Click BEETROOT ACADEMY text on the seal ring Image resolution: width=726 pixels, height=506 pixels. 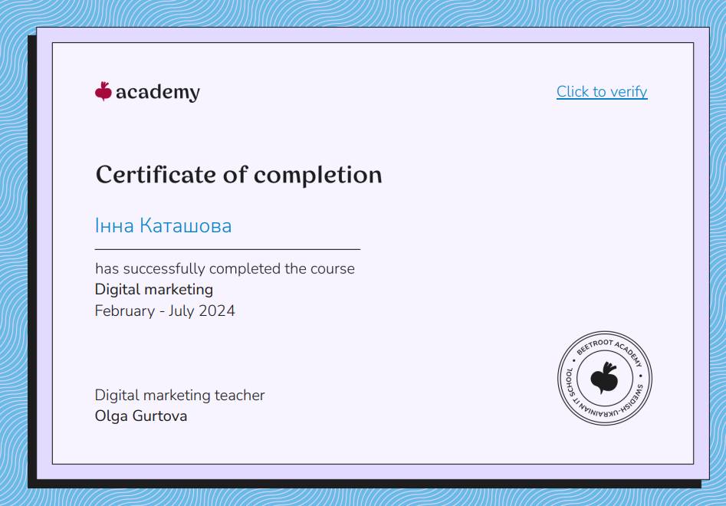pyautogui.click(x=615, y=343)
